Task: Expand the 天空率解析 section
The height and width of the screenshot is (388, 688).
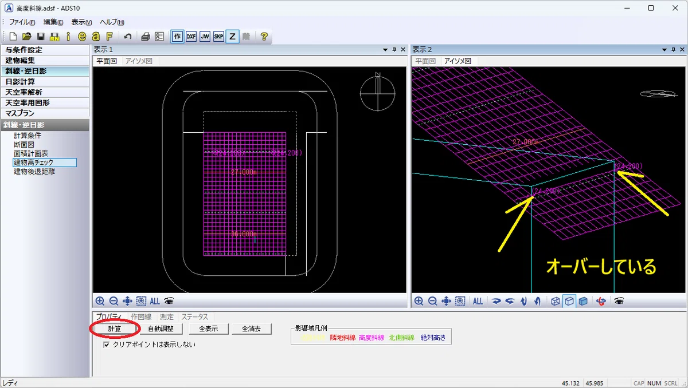Action: tap(45, 92)
